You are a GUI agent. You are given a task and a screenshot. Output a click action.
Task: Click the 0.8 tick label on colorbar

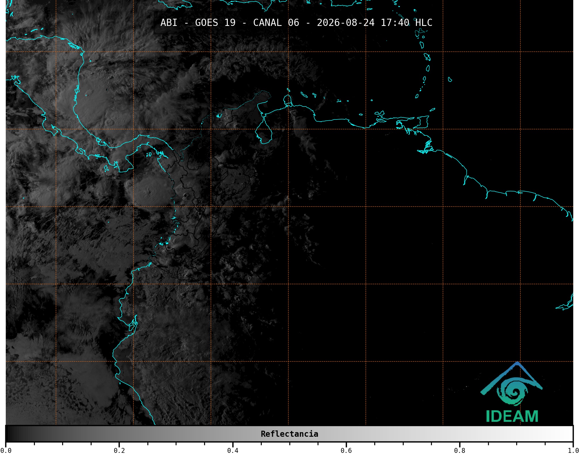click(x=460, y=450)
